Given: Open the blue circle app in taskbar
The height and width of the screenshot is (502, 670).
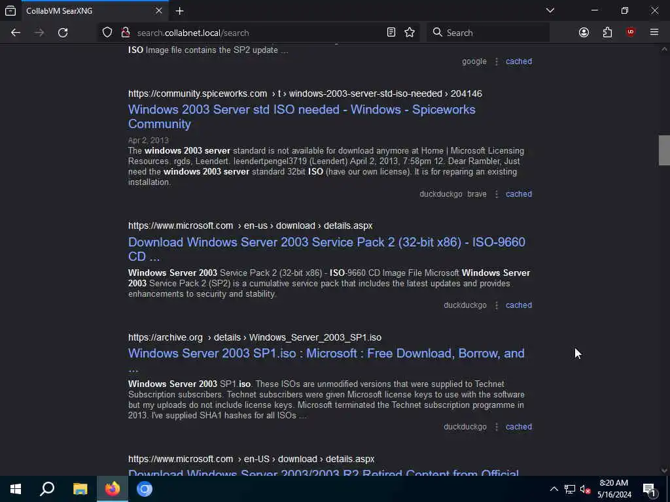Looking at the screenshot, I should click(145, 489).
